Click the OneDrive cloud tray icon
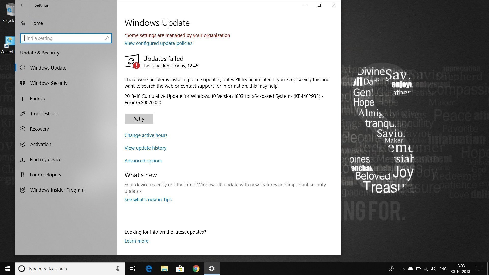 (x=410, y=269)
